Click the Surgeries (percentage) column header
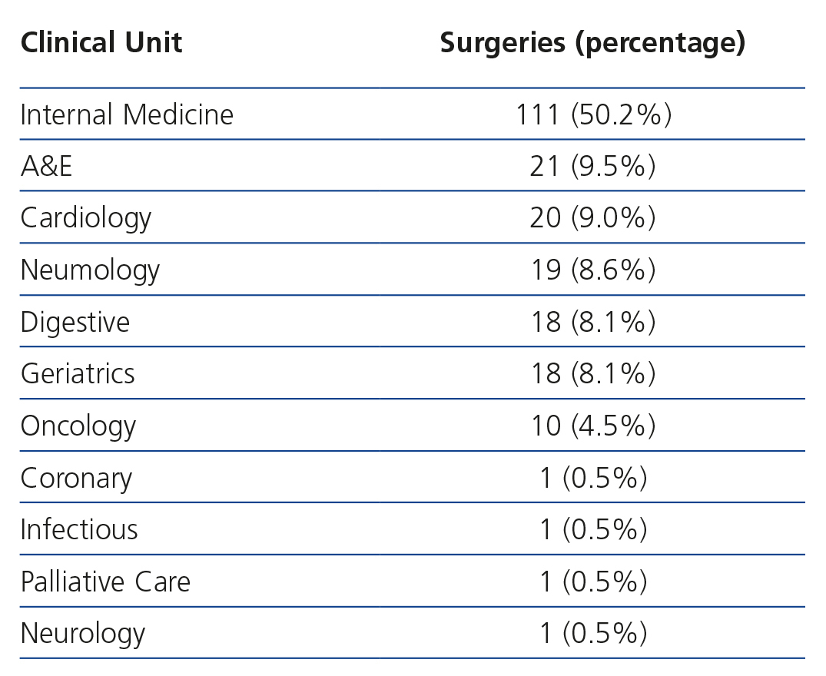The width and height of the screenshot is (826, 676). point(592,43)
